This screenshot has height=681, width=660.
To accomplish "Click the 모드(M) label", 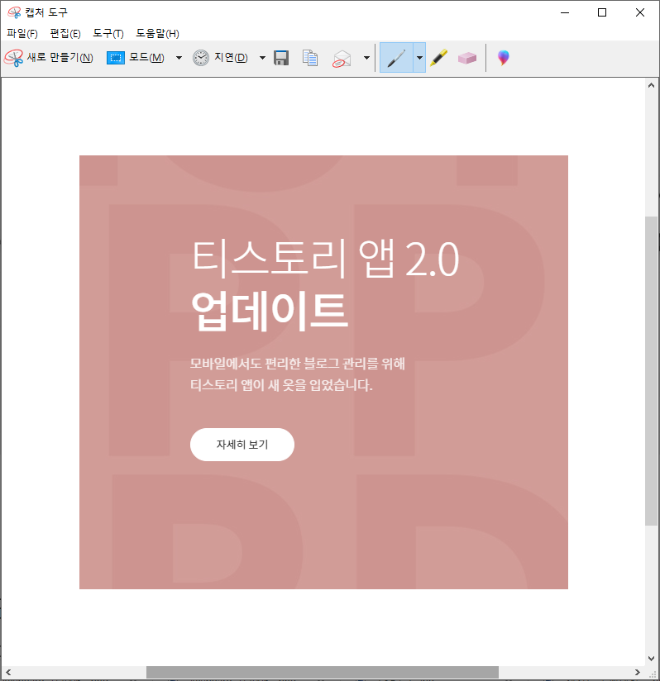I will (147, 57).
